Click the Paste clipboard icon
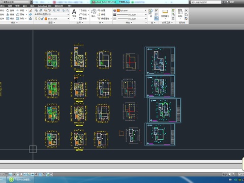The image size is (244, 183). [x=180, y=13]
